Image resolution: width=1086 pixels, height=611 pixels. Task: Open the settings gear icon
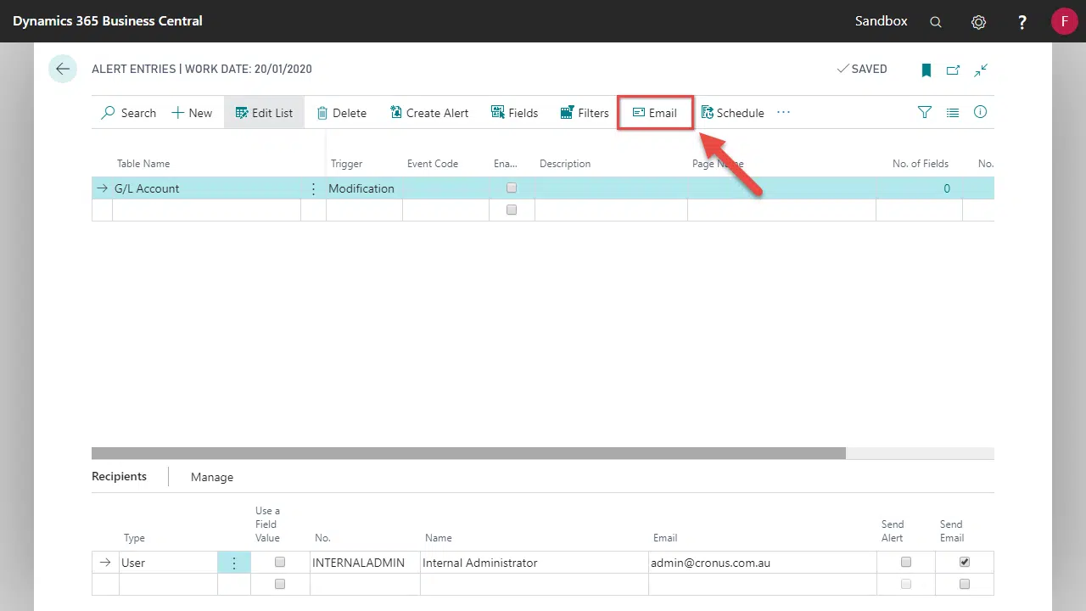pos(978,22)
